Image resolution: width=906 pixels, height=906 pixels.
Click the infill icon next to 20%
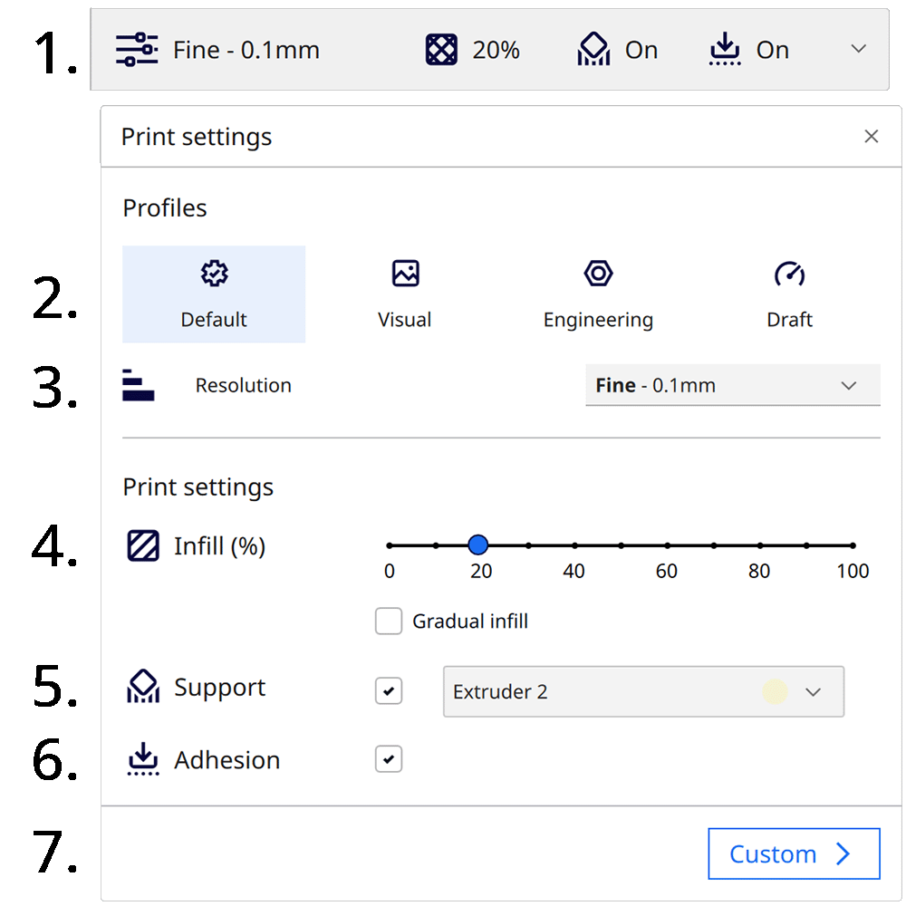point(440,50)
